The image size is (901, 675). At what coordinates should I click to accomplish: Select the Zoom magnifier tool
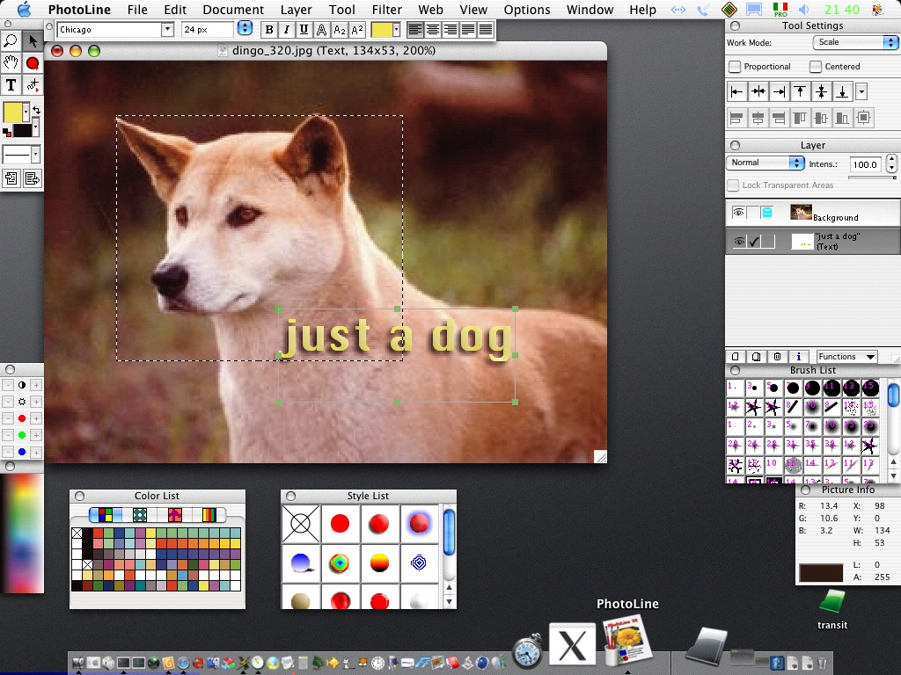[11, 41]
